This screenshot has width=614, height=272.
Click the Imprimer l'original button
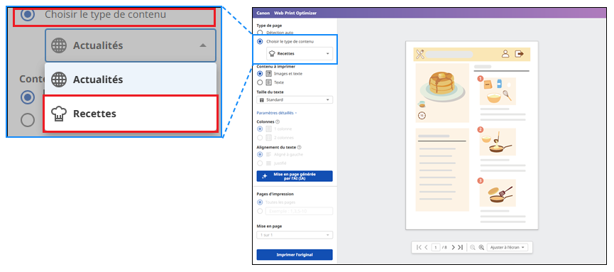[295, 255]
